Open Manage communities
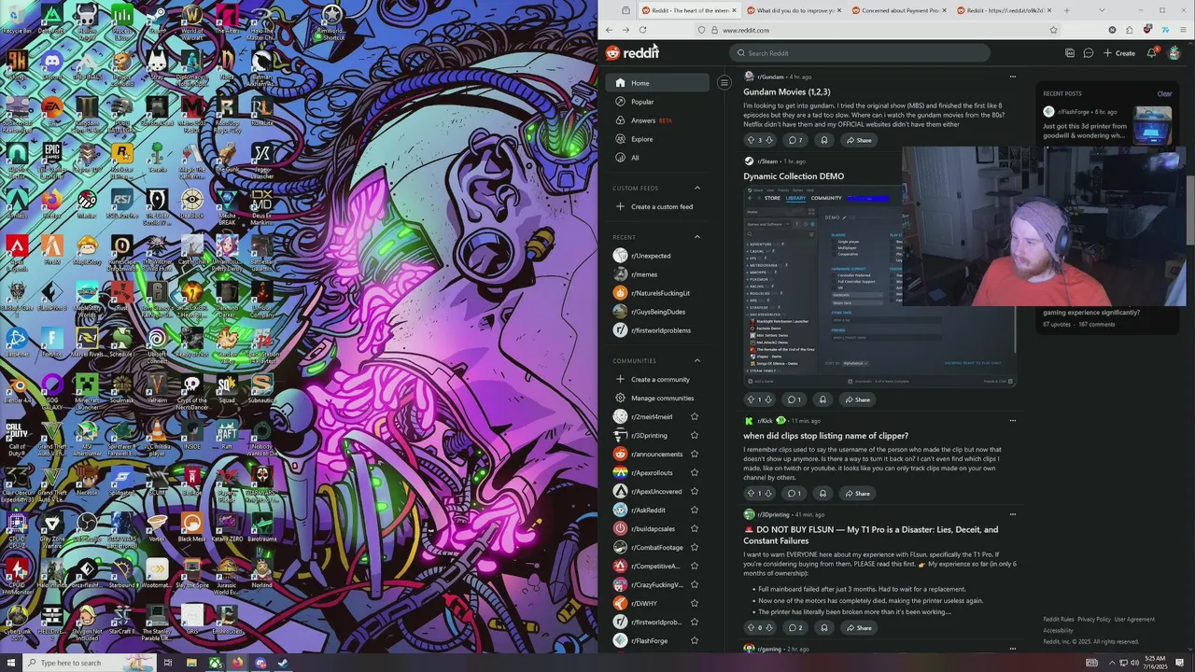Viewport: 1195px width, 672px height. click(657, 398)
